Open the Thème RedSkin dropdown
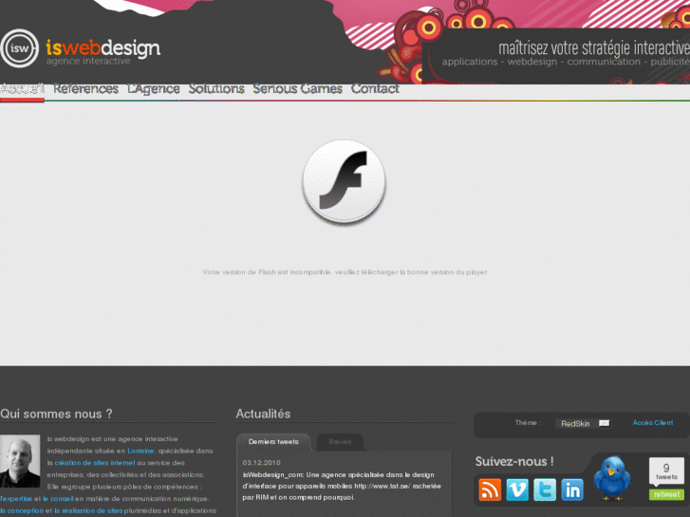690x517 pixels. (x=583, y=423)
